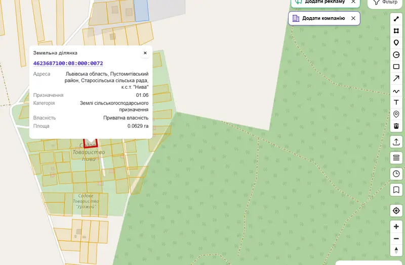This screenshot has width=405, height=265.
Task: Click the Призначення field label
Action: [x=48, y=95]
